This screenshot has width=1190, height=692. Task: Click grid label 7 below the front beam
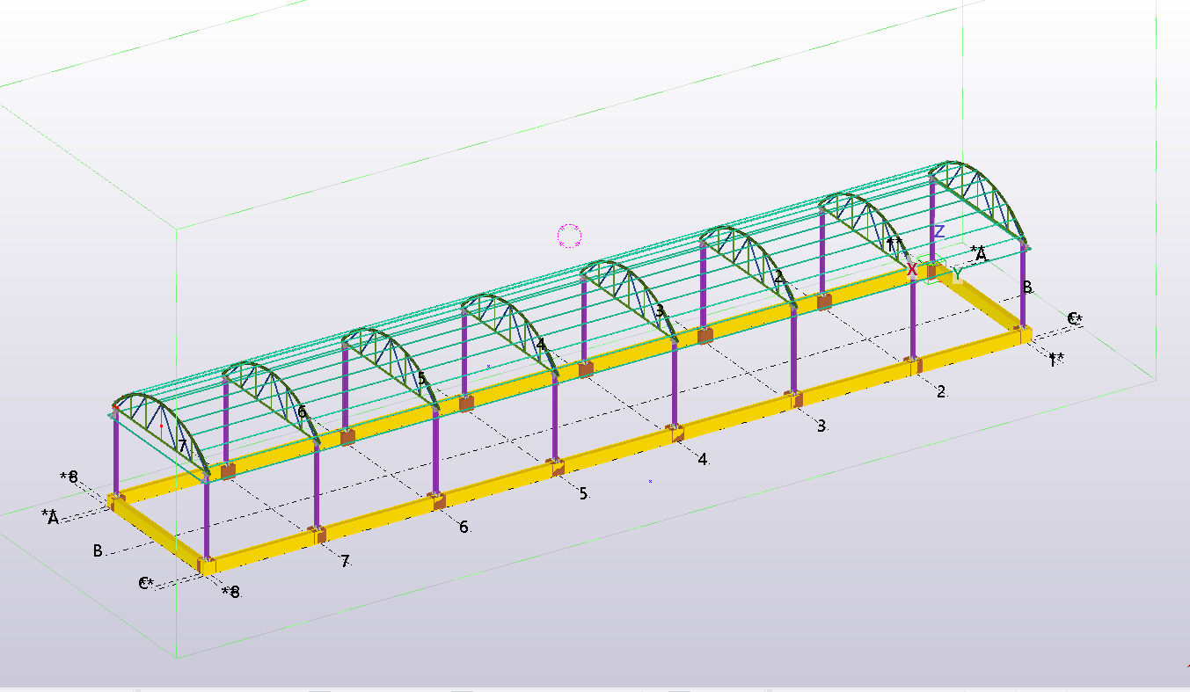coord(345,561)
